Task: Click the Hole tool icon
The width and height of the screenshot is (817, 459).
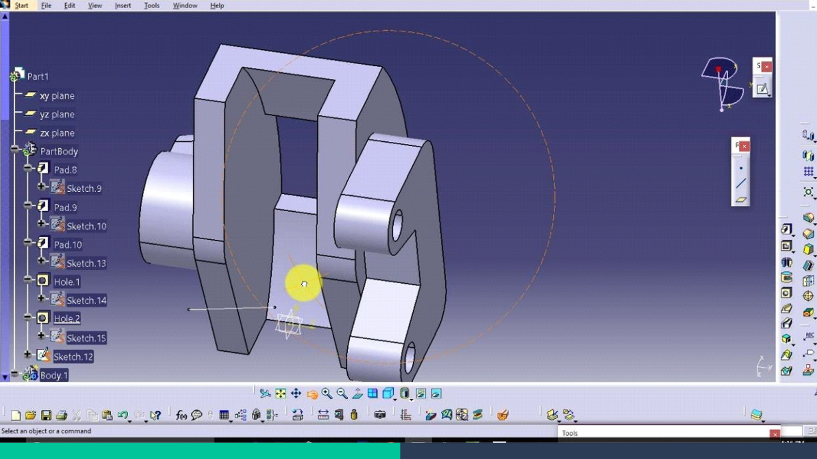Action: (786, 293)
